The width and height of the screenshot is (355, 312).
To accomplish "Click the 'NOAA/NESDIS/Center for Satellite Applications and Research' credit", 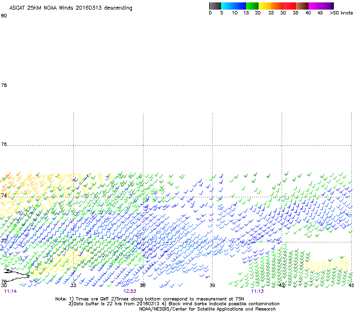I will (x=207, y=309).
